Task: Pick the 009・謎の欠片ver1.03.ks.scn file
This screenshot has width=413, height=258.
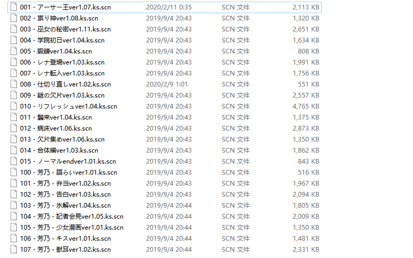Action: tap(62, 95)
